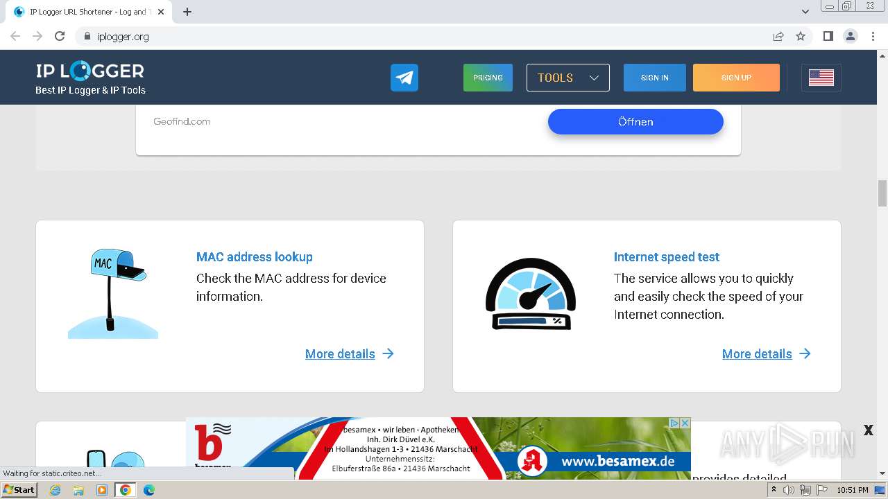Screen dimensions: 888x499
Task: Open the Windows Start menu
Action: tap(19, 489)
